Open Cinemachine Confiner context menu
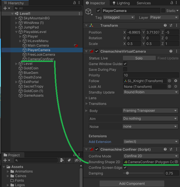The width and height of the screenshot is (180, 187). tap(177, 149)
